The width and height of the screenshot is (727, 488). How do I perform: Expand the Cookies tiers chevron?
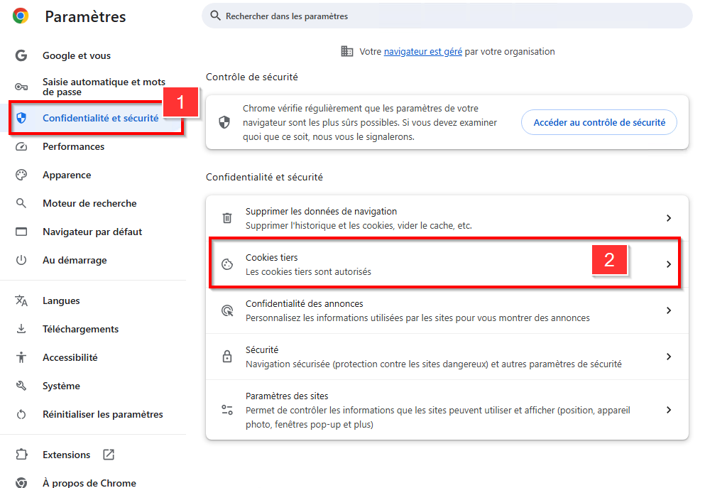point(668,264)
